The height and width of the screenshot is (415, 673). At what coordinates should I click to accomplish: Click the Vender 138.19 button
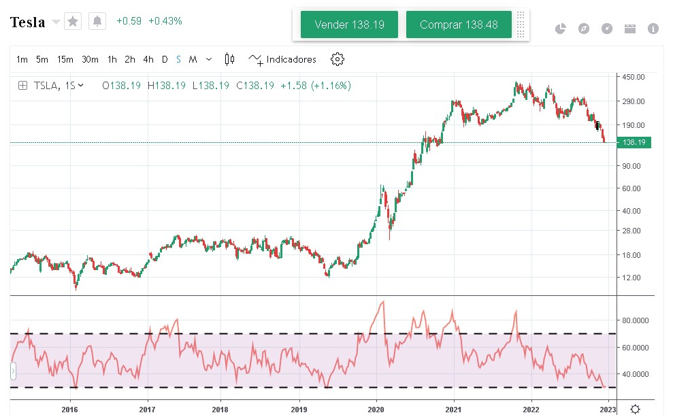coord(349,25)
